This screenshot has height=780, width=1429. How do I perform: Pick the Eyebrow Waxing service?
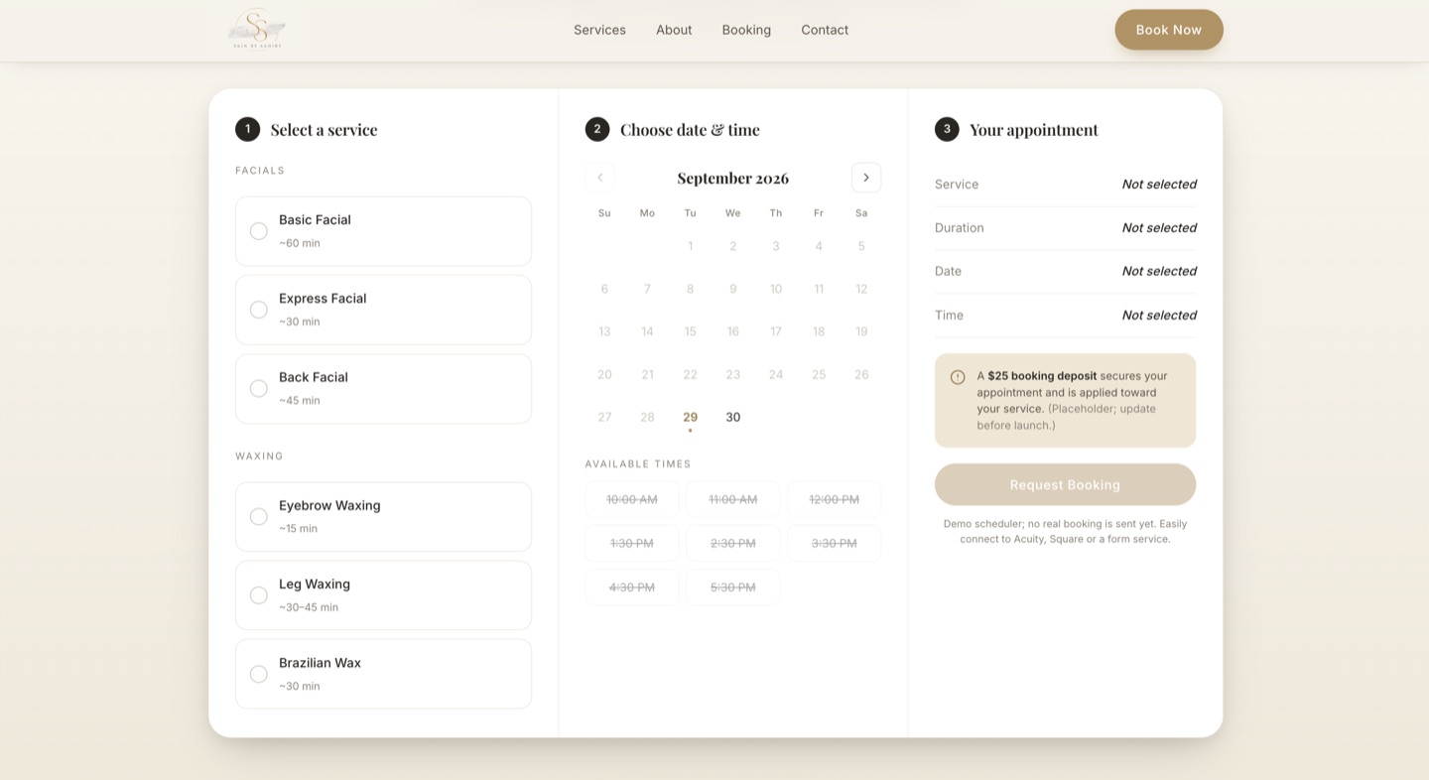click(x=383, y=517)
